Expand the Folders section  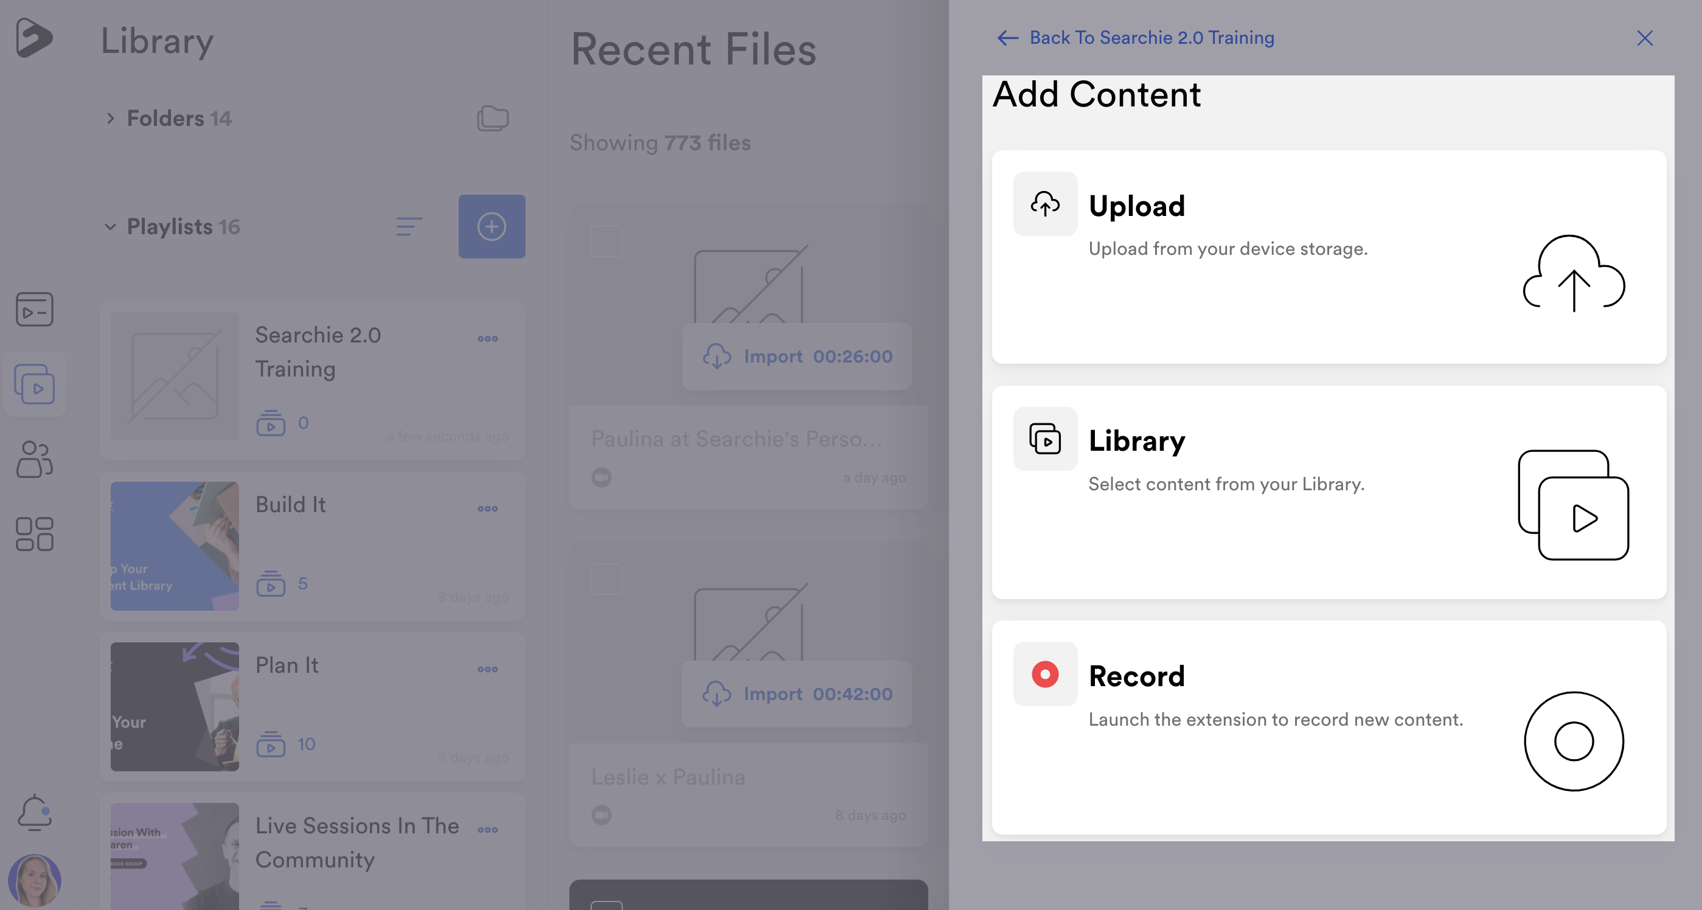[109, 117]
